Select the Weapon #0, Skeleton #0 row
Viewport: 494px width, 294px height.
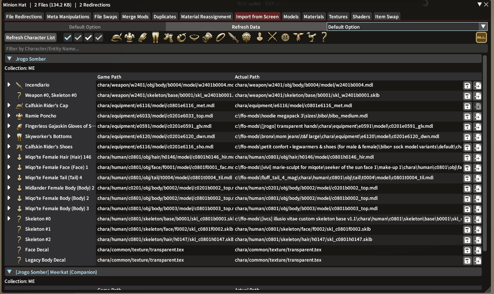(x=51, y=95)
